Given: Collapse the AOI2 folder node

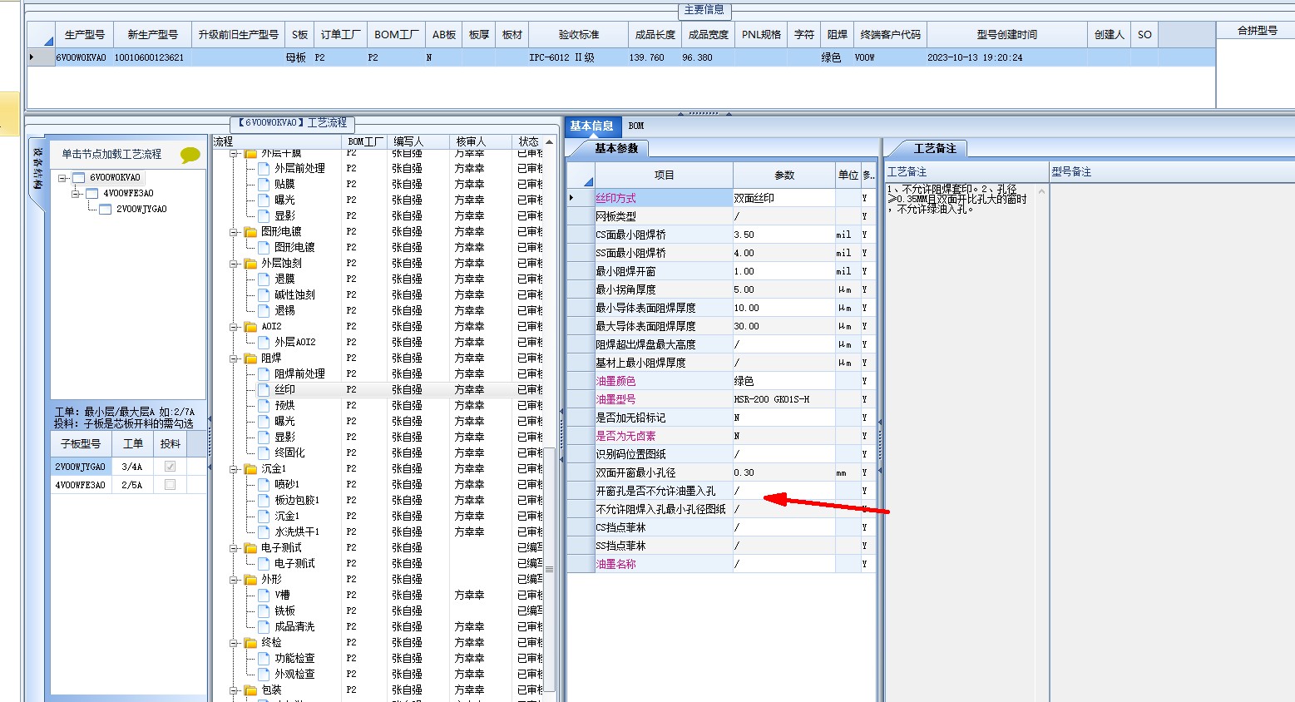Looking at the screenshot, I should (x=234, y=327).
